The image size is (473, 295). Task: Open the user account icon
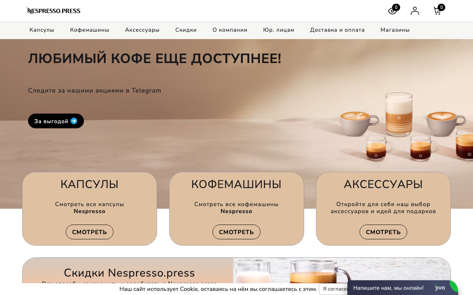[415, 11]
